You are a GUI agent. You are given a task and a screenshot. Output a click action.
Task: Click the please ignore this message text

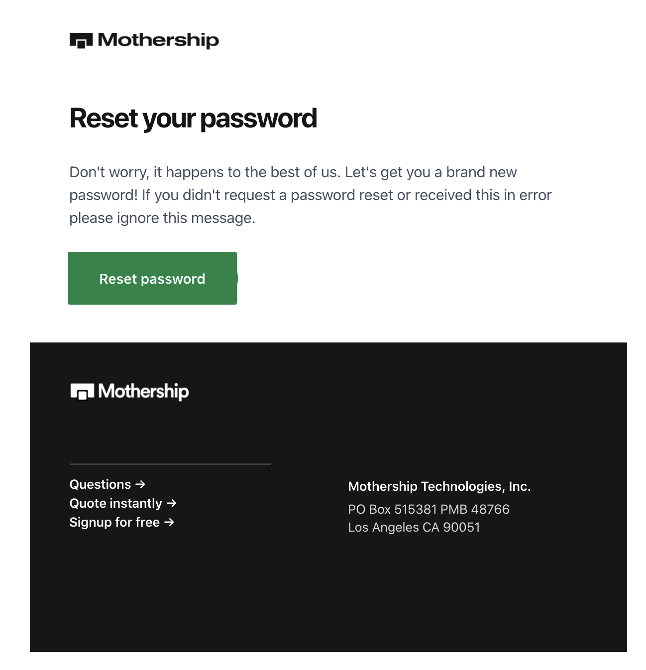(x=162, y=218)
